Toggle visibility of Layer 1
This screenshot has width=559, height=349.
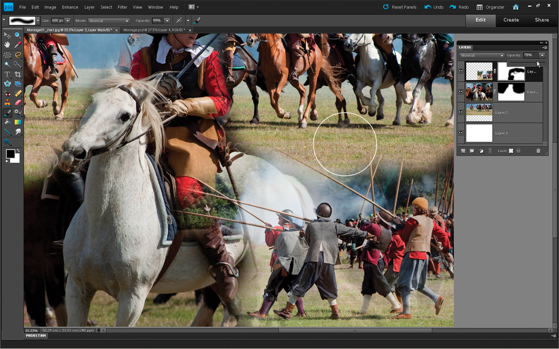(461, 133)
